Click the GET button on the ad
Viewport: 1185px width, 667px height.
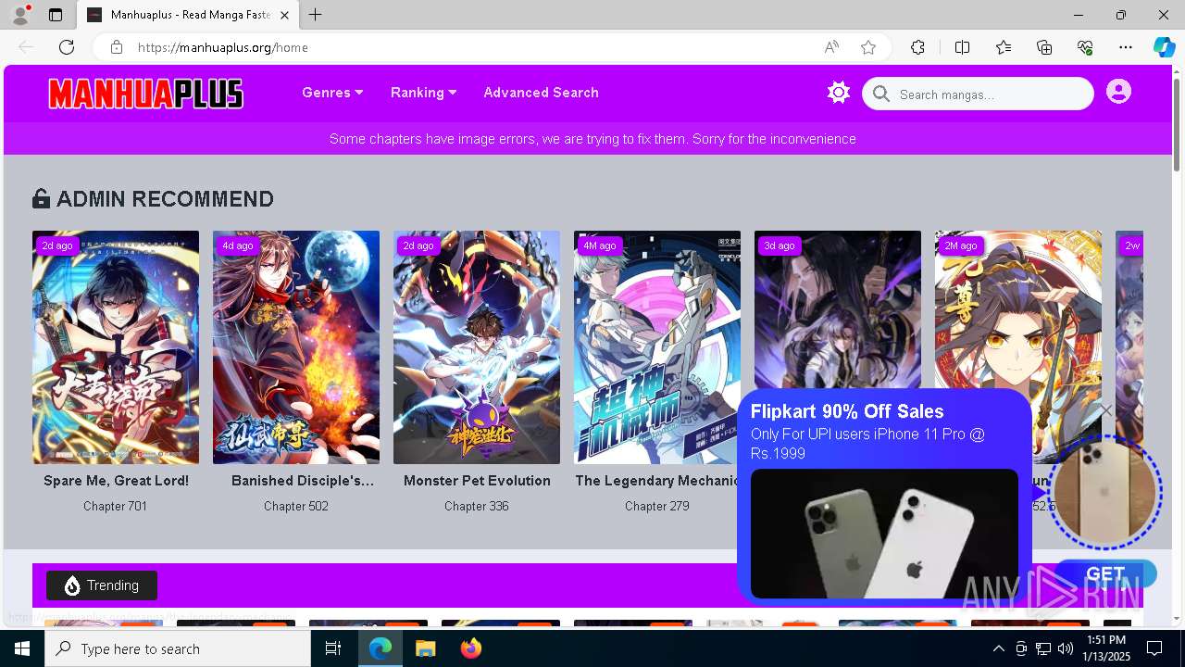[x=1105, y=573]
